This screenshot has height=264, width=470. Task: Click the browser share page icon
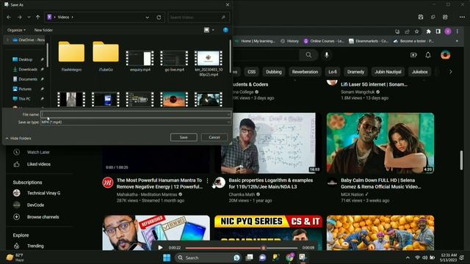tap(407, 32)
